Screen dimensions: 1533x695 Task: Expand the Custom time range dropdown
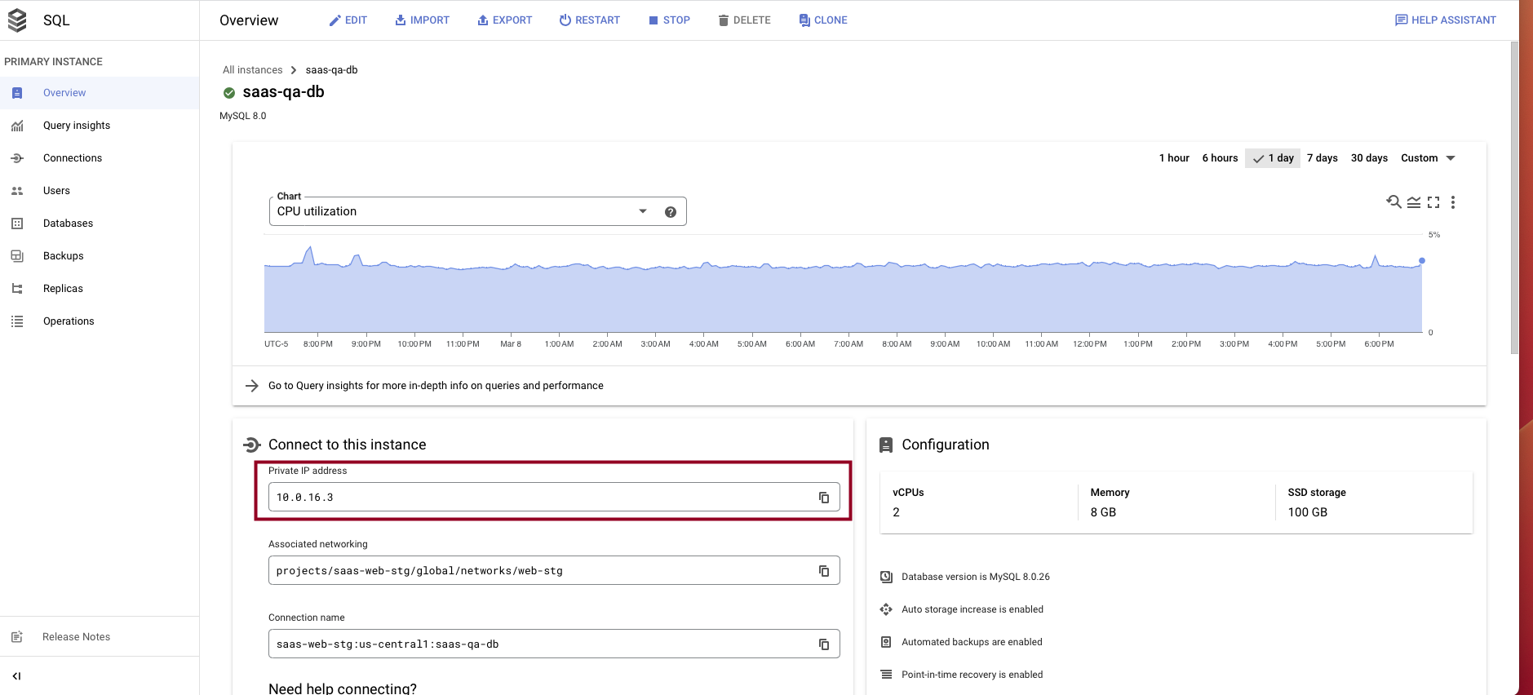[x=1428, y=158]
